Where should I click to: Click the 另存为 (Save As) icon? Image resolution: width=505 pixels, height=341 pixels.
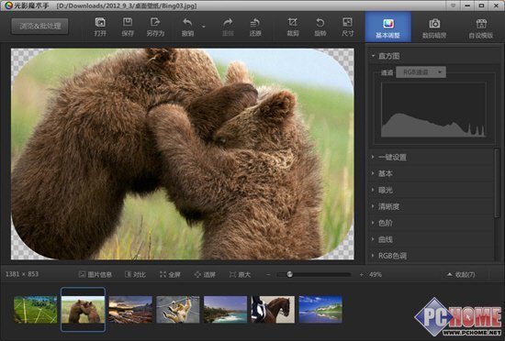tap(155, 22)
